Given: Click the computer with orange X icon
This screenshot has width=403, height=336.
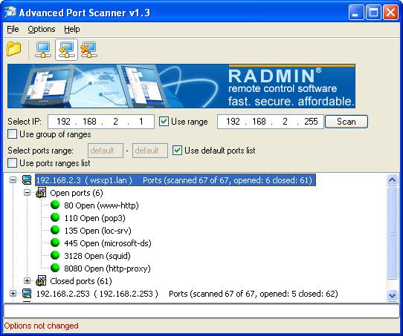Looking at the screenshot, I should point(88,50).
